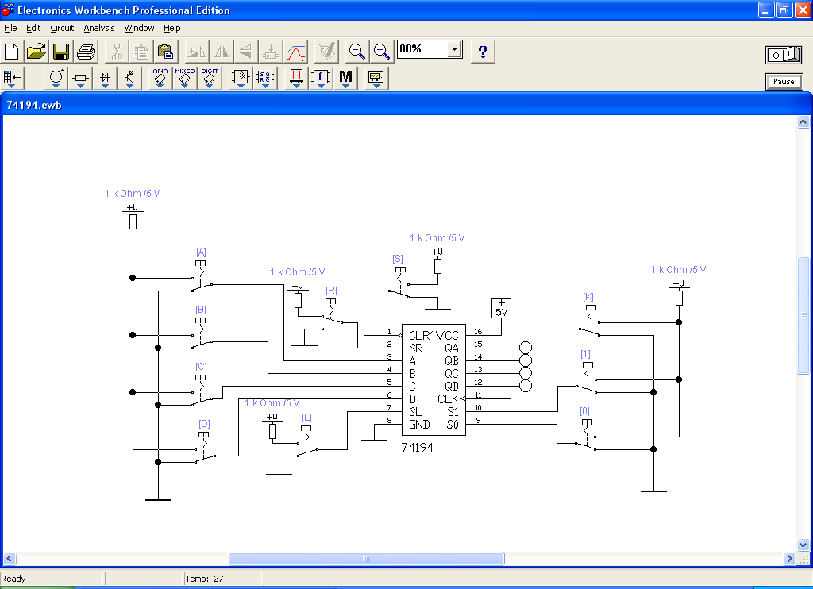The height and width of the screenshot is (589, 813).
Task: Open the Digital ICs parts bin
Action: (210, 79)
